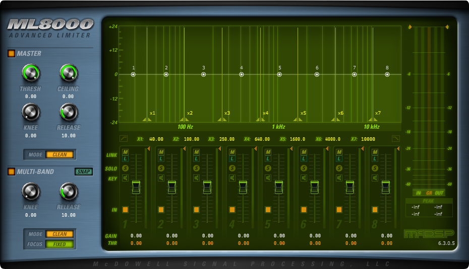The width and height of the screenshot is (469, 269).
Task: Click the X1 crossover value 40.00
Action: (156, 139)
